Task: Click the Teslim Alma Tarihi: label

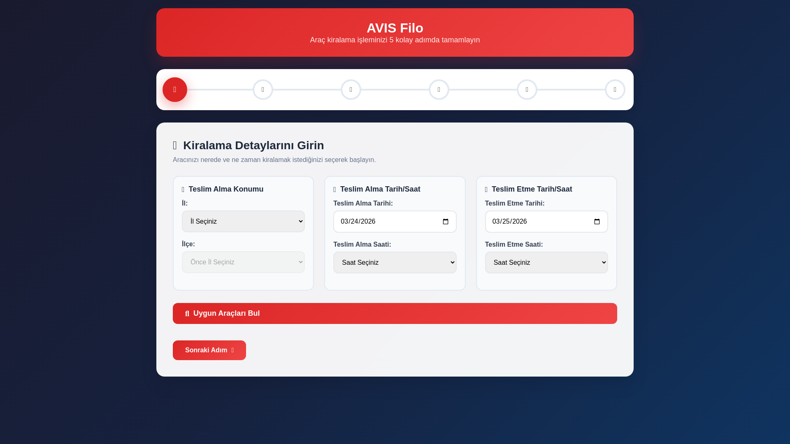Action: pyautogui.click(x=363, y=203)
